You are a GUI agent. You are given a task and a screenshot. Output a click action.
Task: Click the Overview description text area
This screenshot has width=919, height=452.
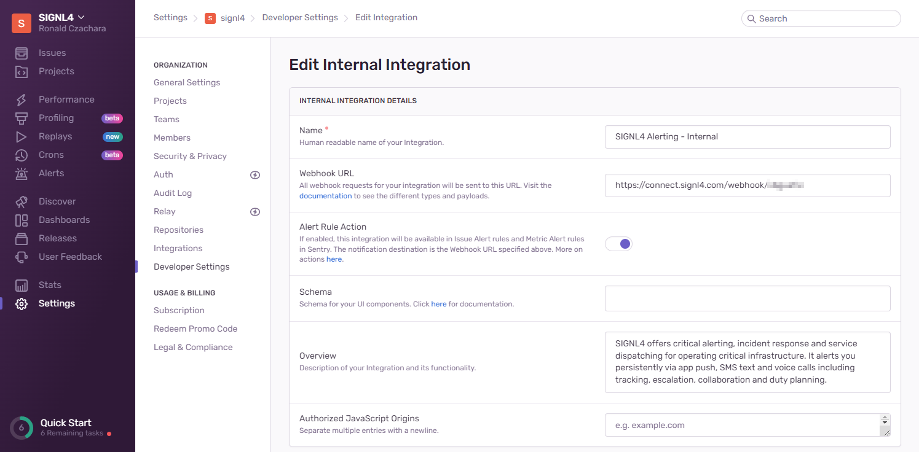[747, 362]
